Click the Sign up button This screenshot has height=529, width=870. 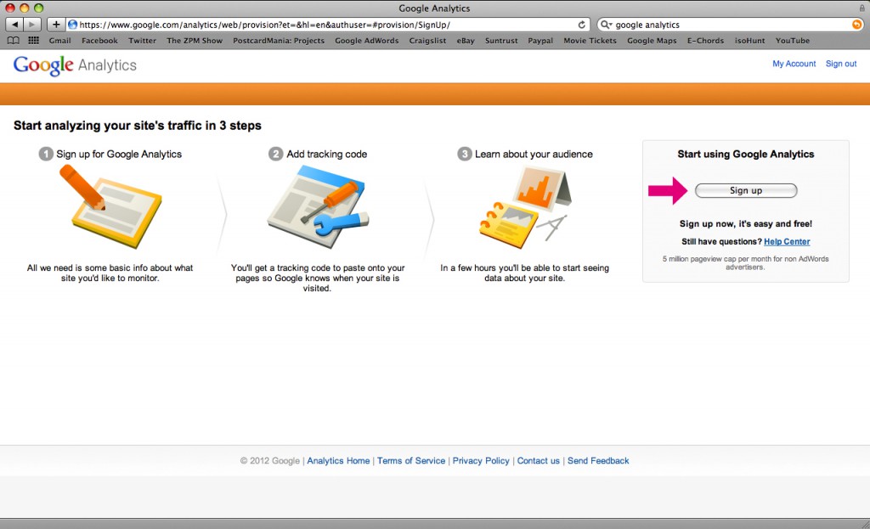746,190
